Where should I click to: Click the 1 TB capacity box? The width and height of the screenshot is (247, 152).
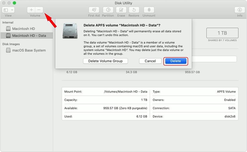tap(222, 33)
